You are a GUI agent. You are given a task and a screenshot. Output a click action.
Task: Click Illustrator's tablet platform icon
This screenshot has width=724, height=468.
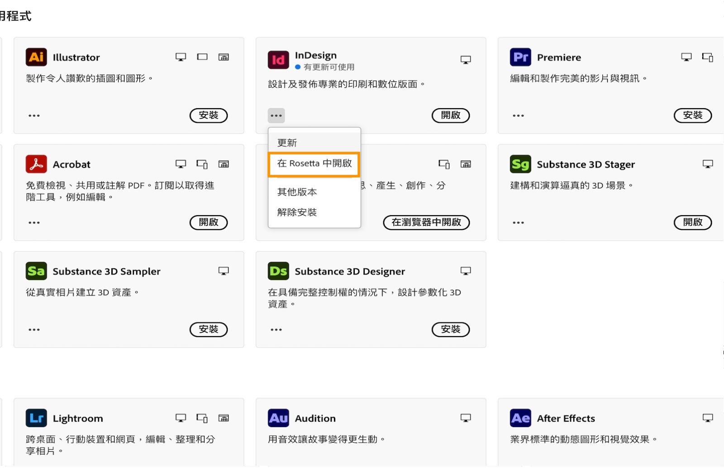[202, 57]
